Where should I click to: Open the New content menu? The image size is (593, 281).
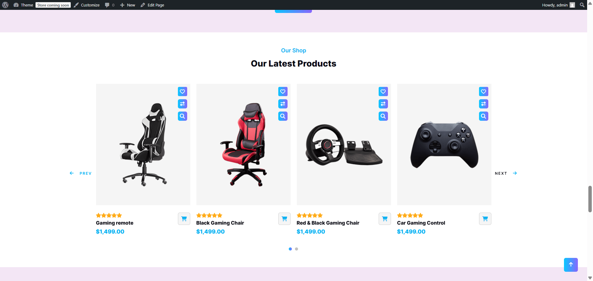pos(128,5)
